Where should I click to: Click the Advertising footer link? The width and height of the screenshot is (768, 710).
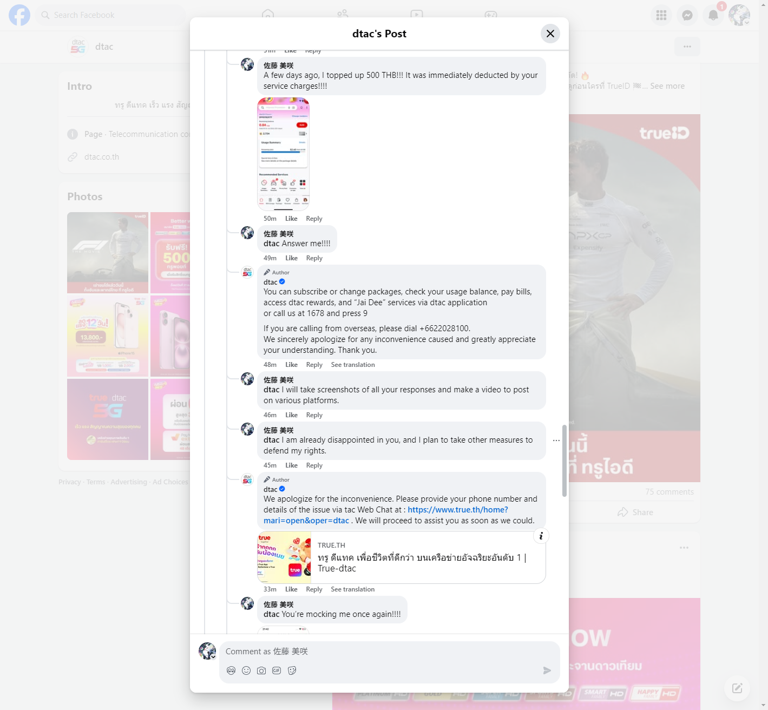pos(129,482)
